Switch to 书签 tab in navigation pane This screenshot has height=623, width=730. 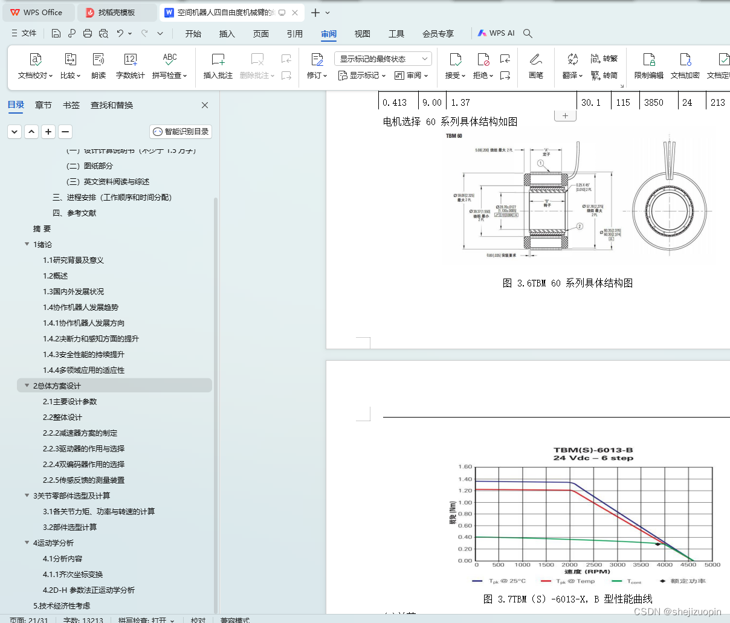pos(71,105)
